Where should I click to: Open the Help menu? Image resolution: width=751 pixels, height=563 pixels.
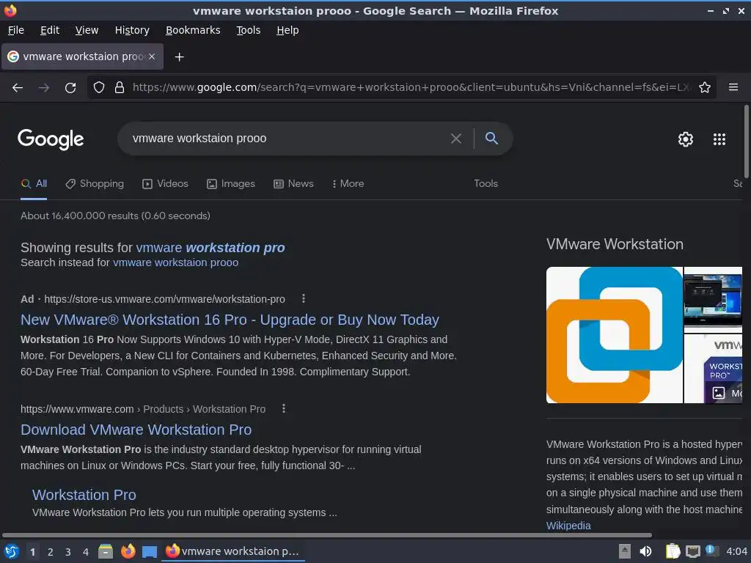[x=287, y=30]
